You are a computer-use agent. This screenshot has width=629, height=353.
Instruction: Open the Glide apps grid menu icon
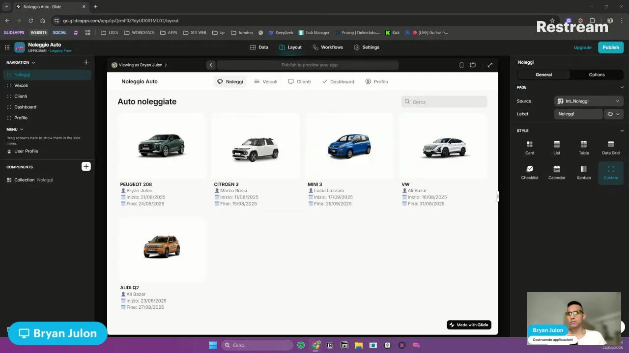coord(7,48)
